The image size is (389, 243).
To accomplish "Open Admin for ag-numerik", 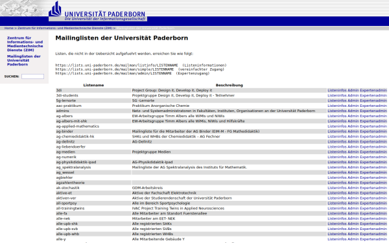I will point(353,157).
